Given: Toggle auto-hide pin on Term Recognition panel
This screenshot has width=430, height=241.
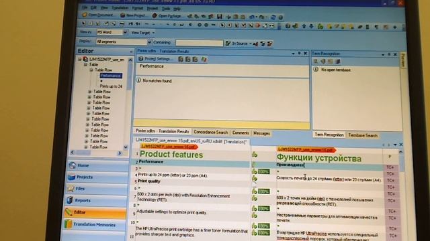Looking at the screenshot, I should (389, 55).
